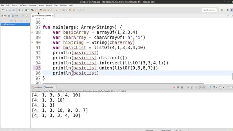233x131 pixels.
Task: Toggle Show Console on standard output change
Action: click(x=200, y=87)
